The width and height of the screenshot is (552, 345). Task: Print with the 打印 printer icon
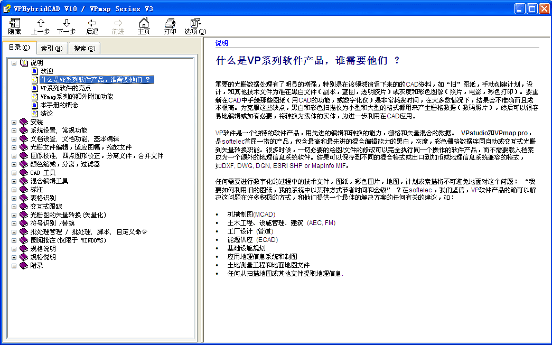pos(170,23)
